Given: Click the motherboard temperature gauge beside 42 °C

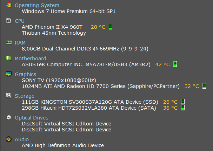Looking at the screenshot, I should coord(175,64).
